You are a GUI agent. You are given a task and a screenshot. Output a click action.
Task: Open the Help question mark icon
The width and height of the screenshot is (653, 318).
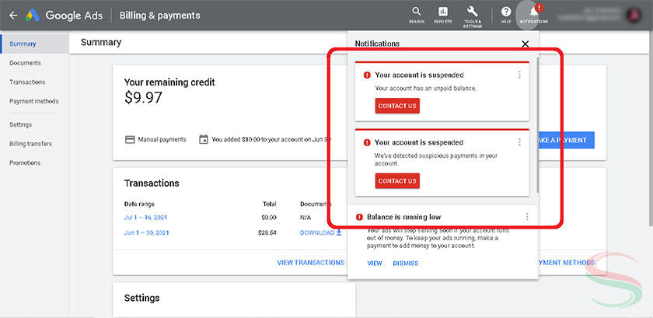pos(506,12)
